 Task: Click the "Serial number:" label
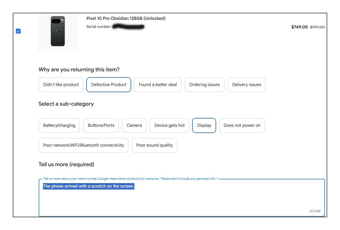point(99,27)
